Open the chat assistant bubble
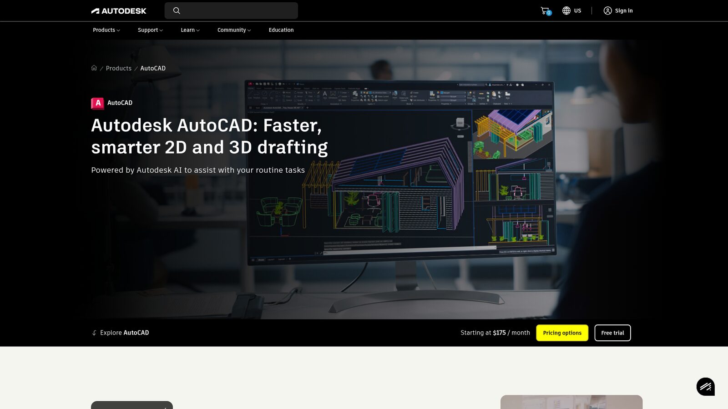Screen dimensions: 728x409 [x=705, y=387]
